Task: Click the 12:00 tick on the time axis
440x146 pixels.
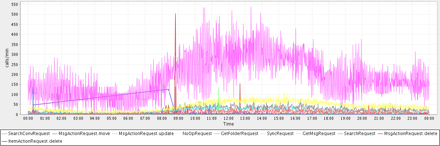Action: coord(228,118)
